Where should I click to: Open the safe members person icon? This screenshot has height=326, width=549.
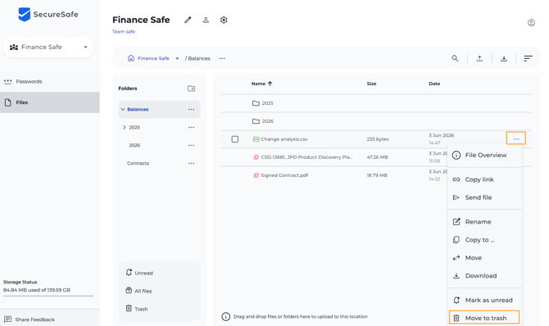[206, 20]
